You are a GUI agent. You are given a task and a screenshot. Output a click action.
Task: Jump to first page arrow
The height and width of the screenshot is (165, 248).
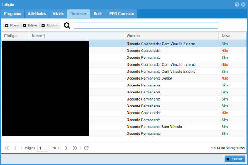[7, 148]
